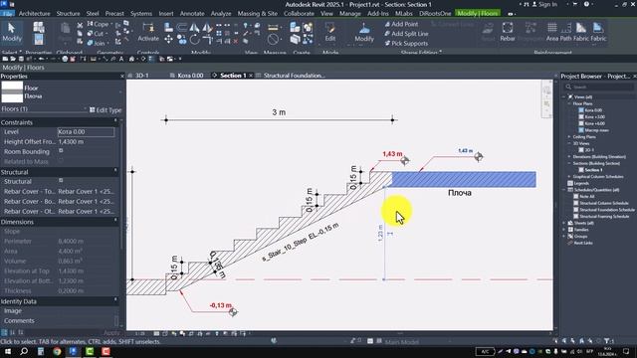This screenshot has height=358, width=637.
Task: Click the Modify Sub Elements icon
Action: pyautogui.click(x=364, y=28)
